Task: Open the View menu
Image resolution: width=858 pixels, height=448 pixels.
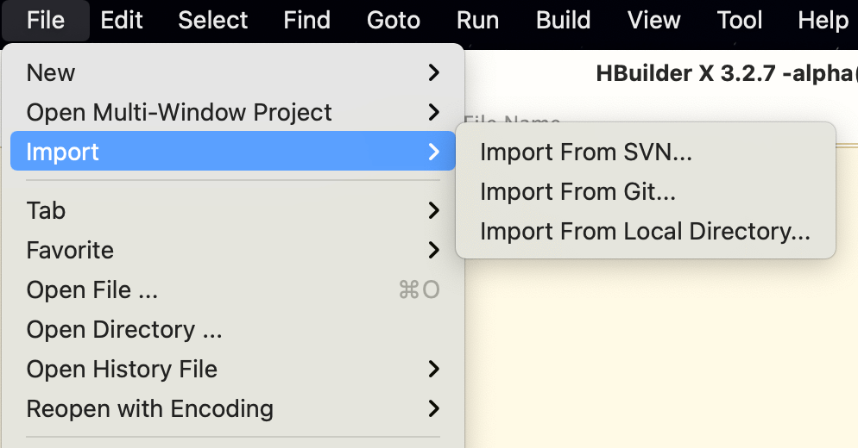Action: (x=654, y=20)
